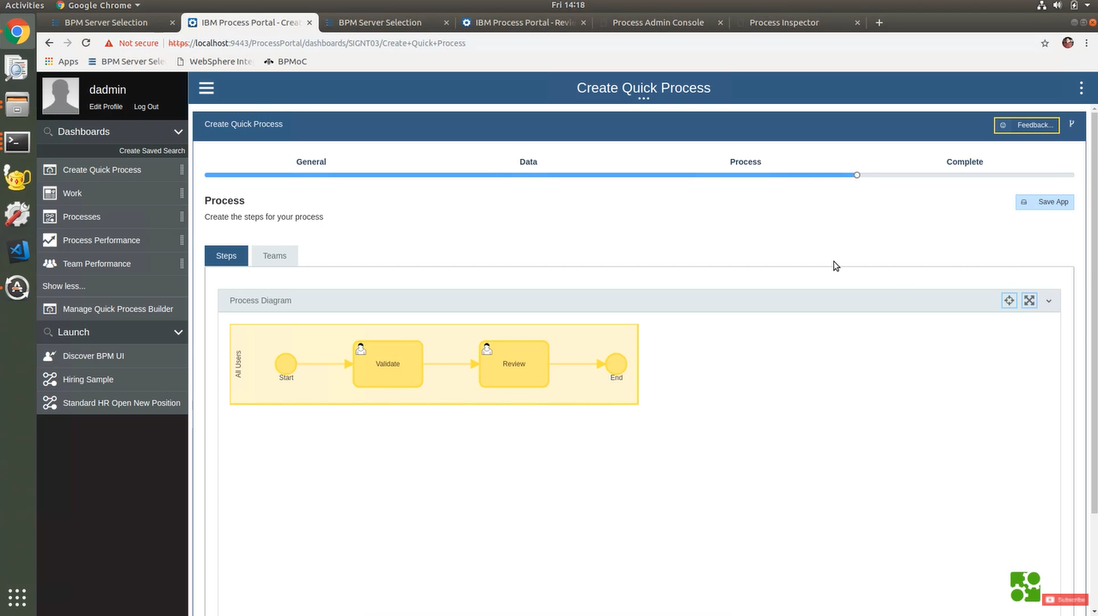Click Create Saved Search link
The image size is (1098, 616).
(152, 150)
